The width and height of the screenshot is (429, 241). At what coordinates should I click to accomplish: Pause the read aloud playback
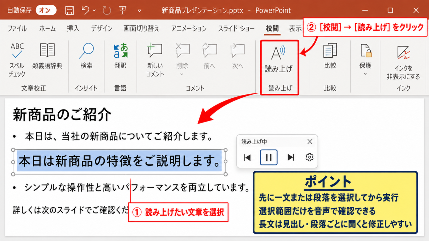tap(269, 157)
